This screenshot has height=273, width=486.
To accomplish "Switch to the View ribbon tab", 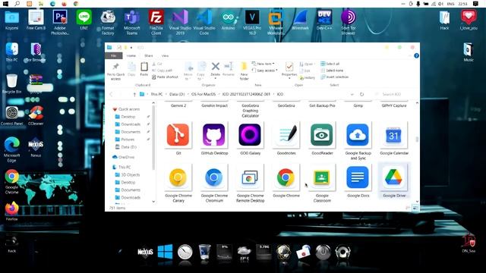I will click(165, 55).
